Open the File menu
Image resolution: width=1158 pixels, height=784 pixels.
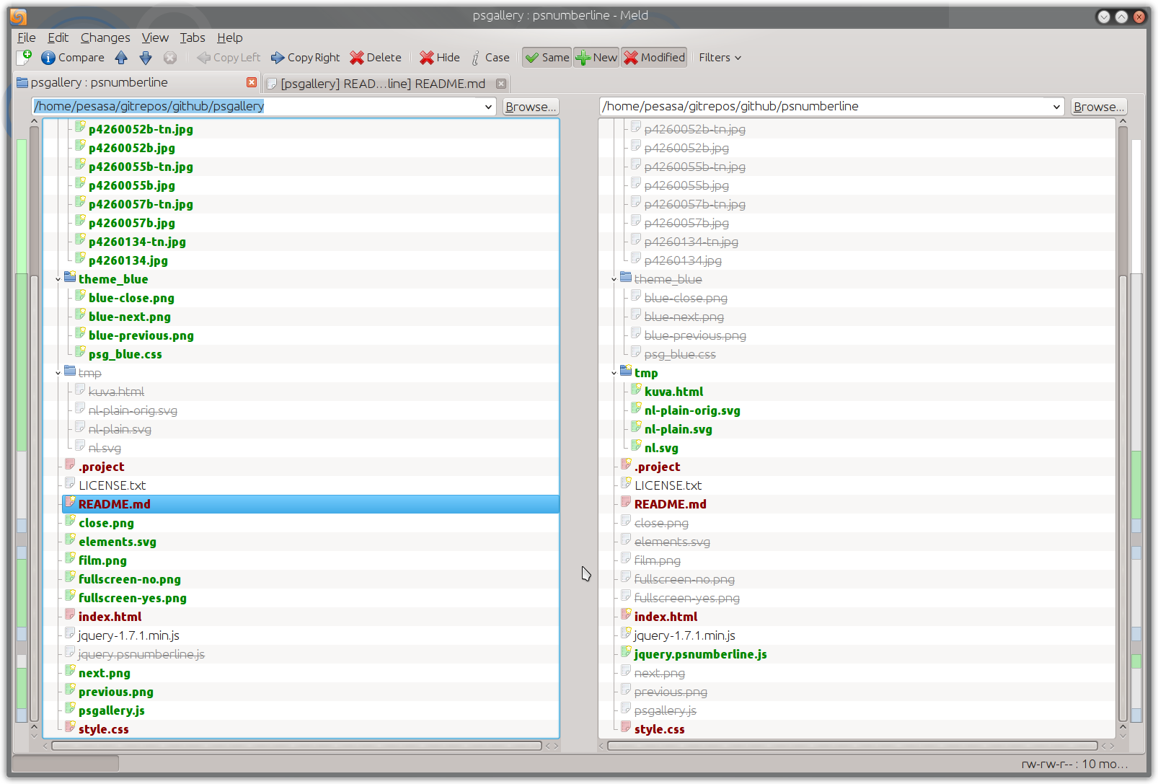(x=27, y=38)
